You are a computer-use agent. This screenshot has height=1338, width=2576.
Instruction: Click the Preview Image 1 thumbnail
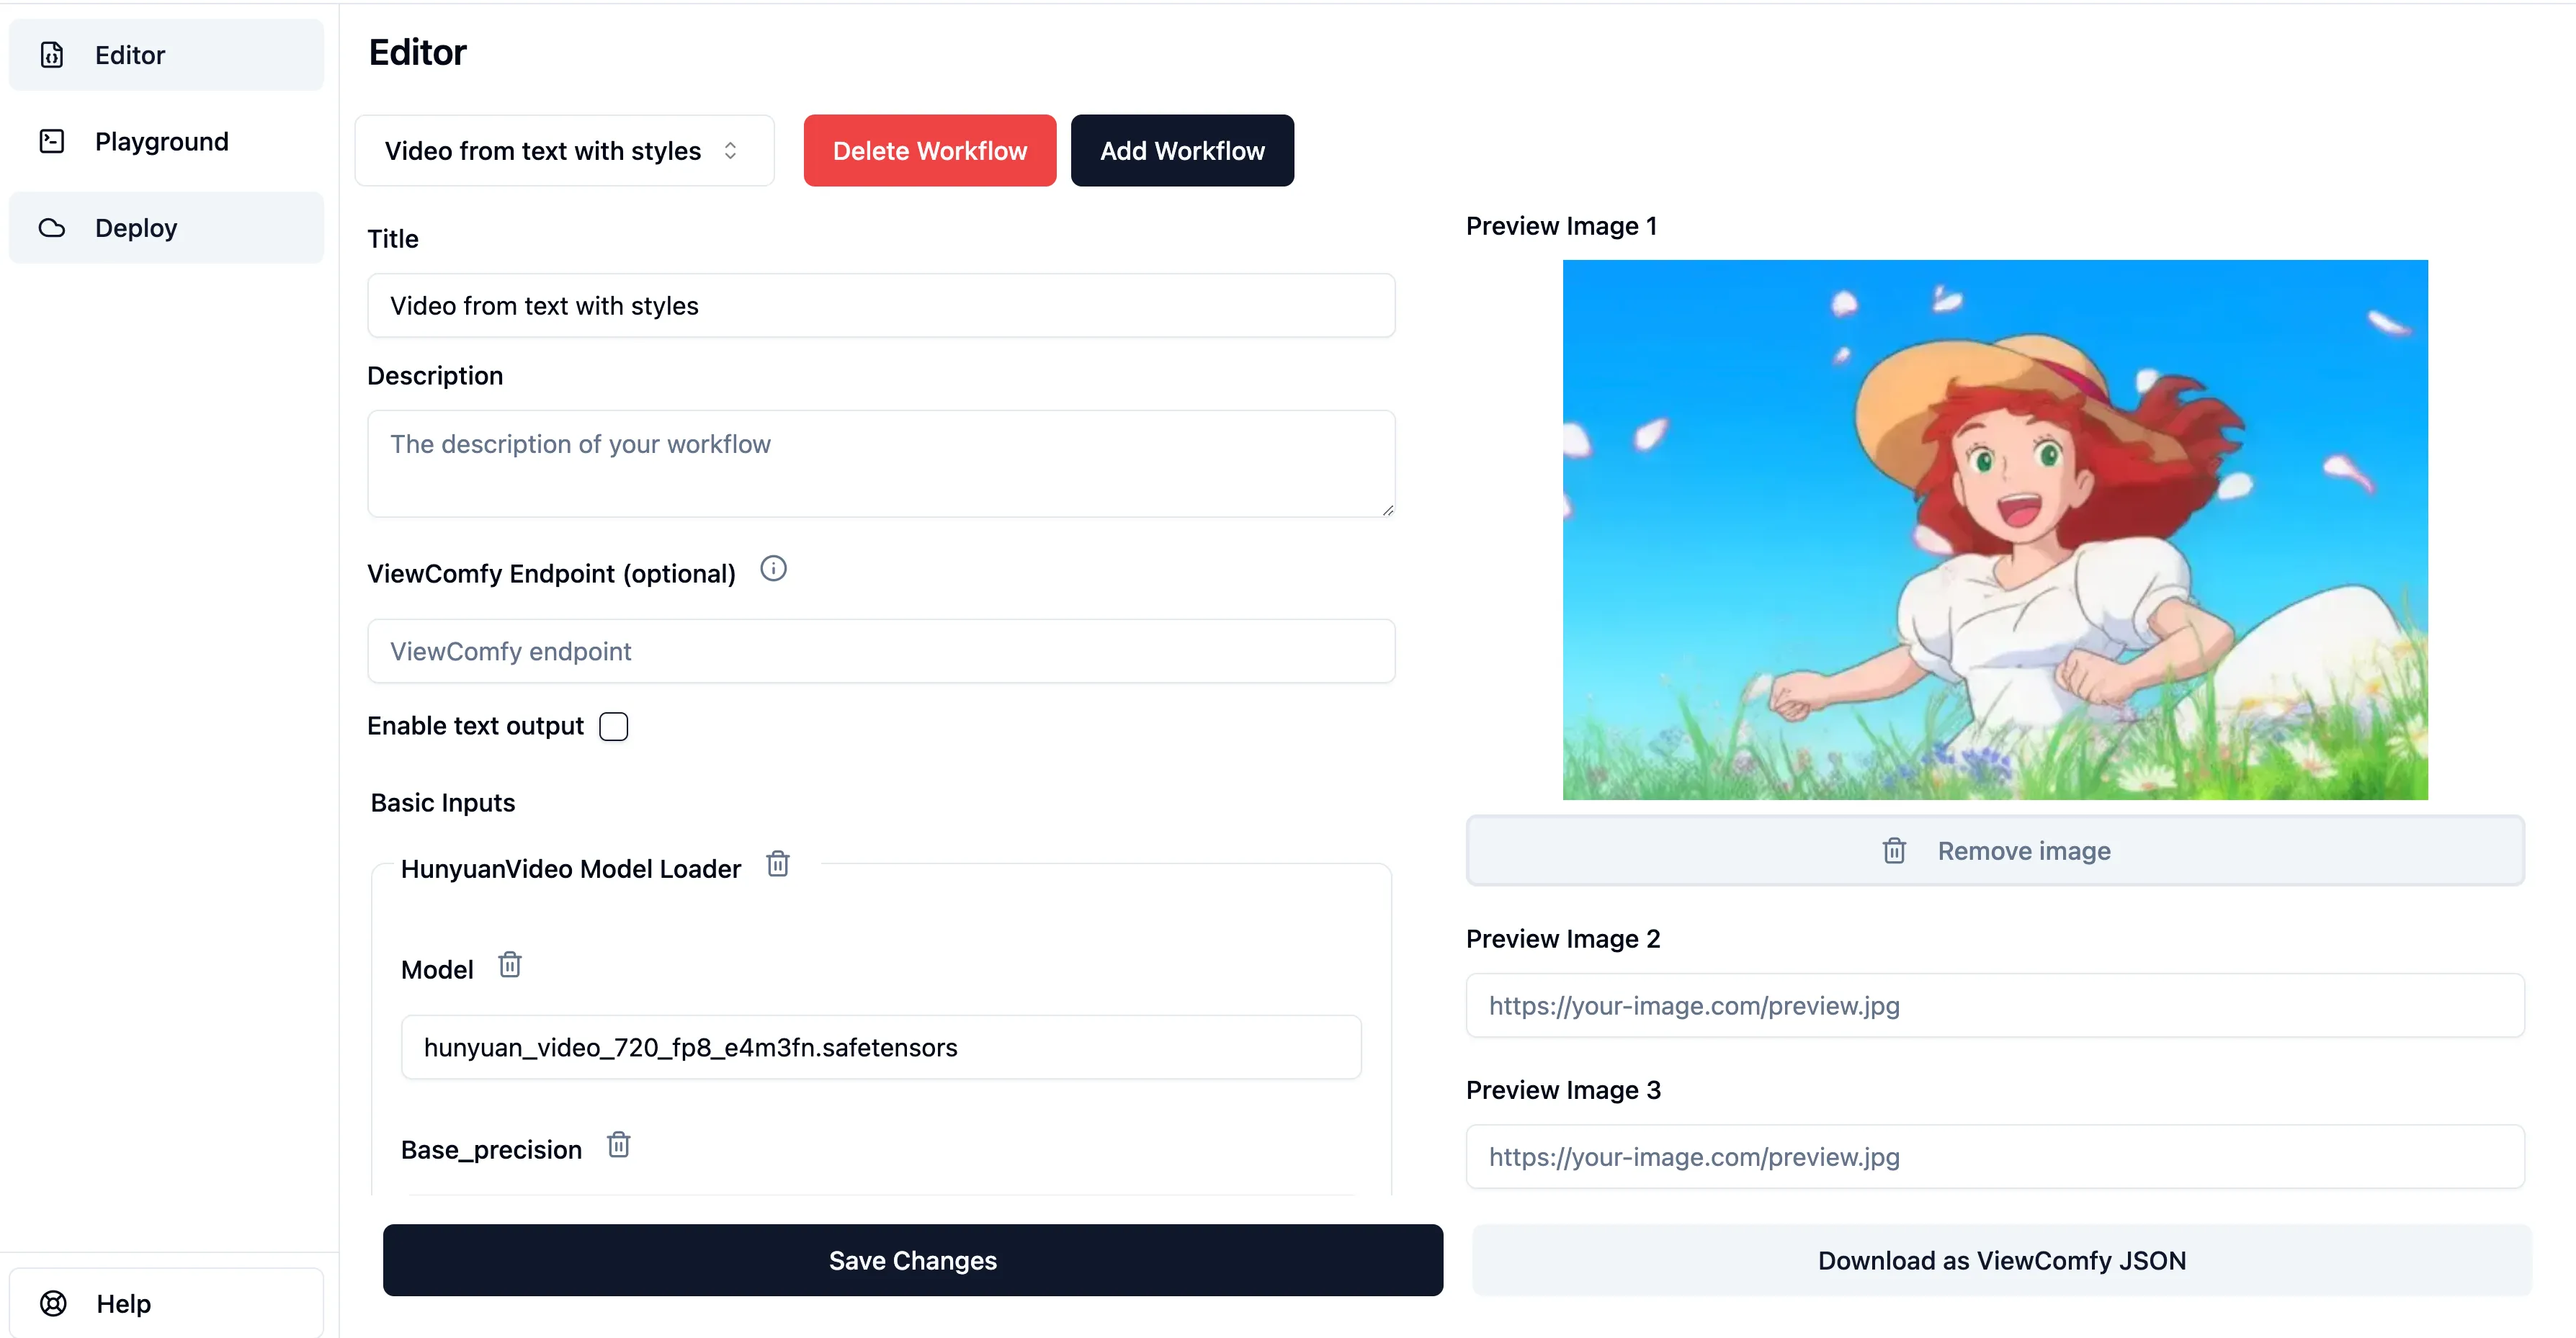[1995, 530]
